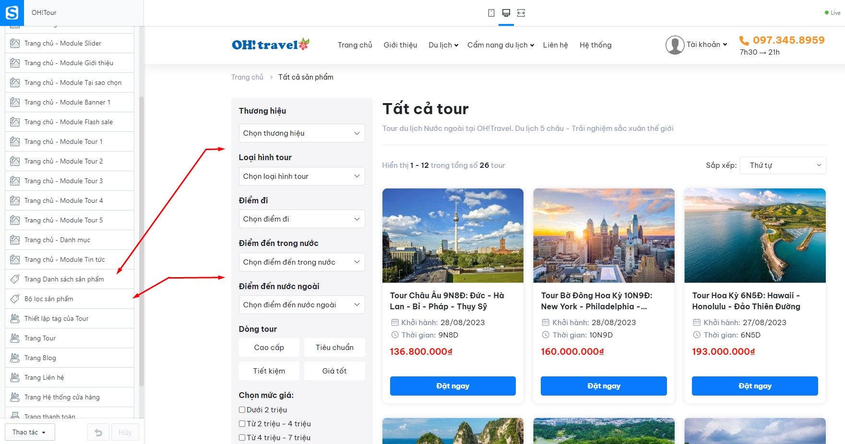This screenshot has height=444, width=845.
Task: Click icon beside Module Flash sale
Action: click(x=15, y=122)
